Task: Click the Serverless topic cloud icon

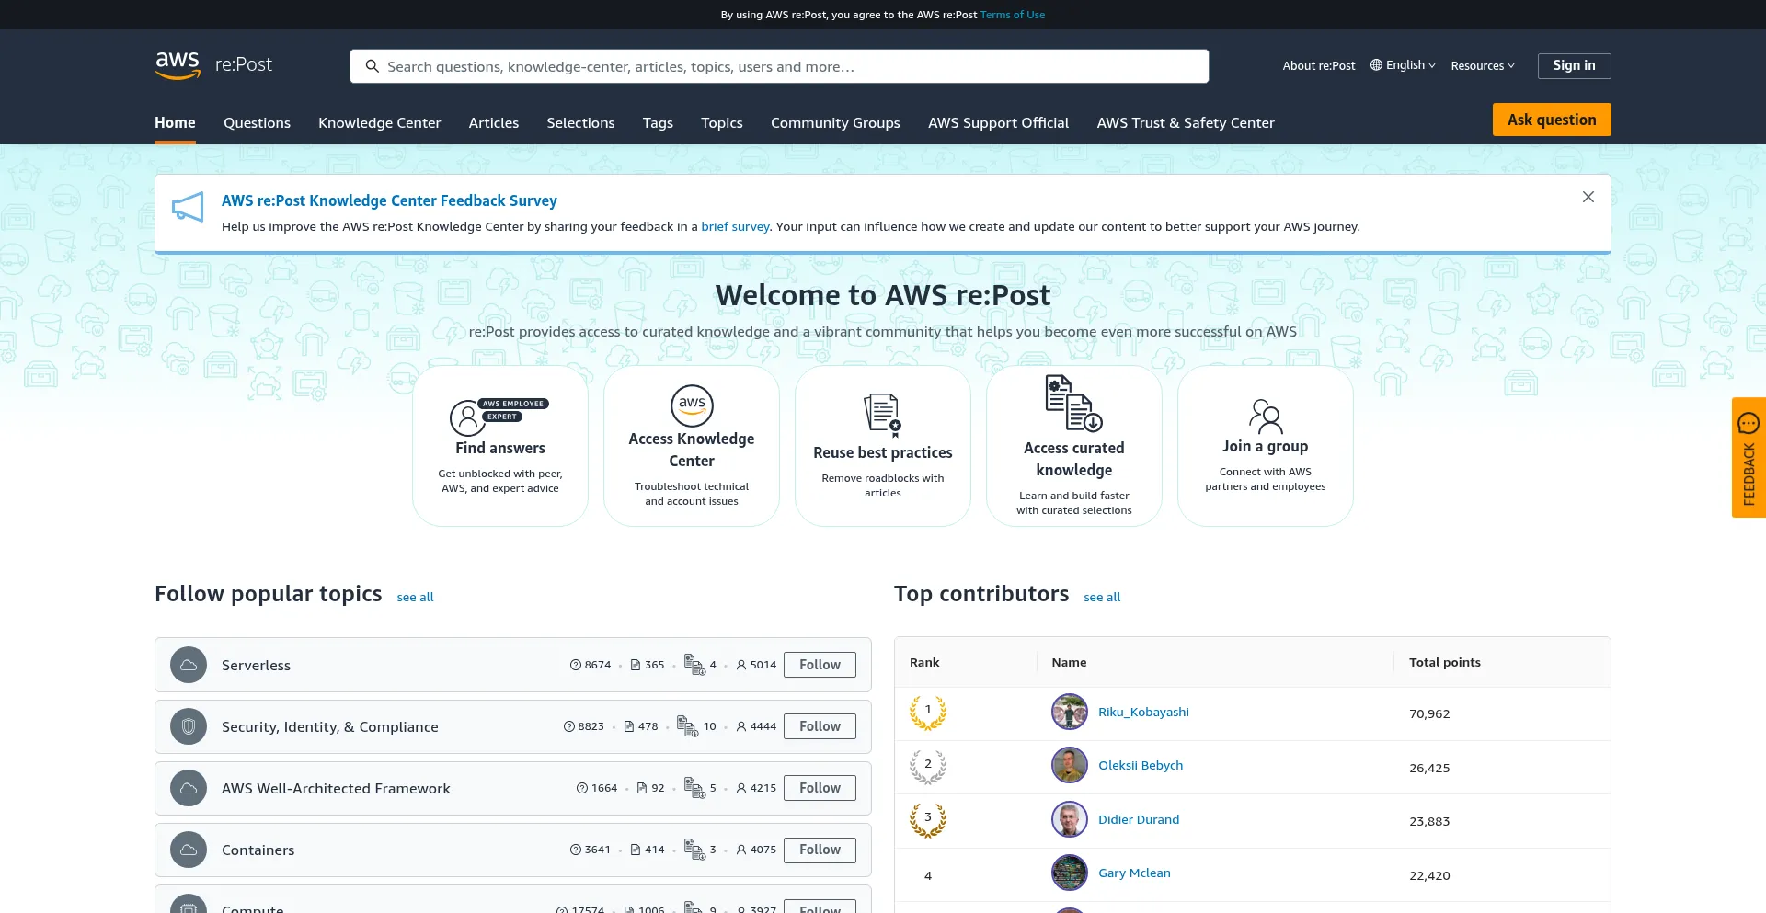Action: coord(189,665)
